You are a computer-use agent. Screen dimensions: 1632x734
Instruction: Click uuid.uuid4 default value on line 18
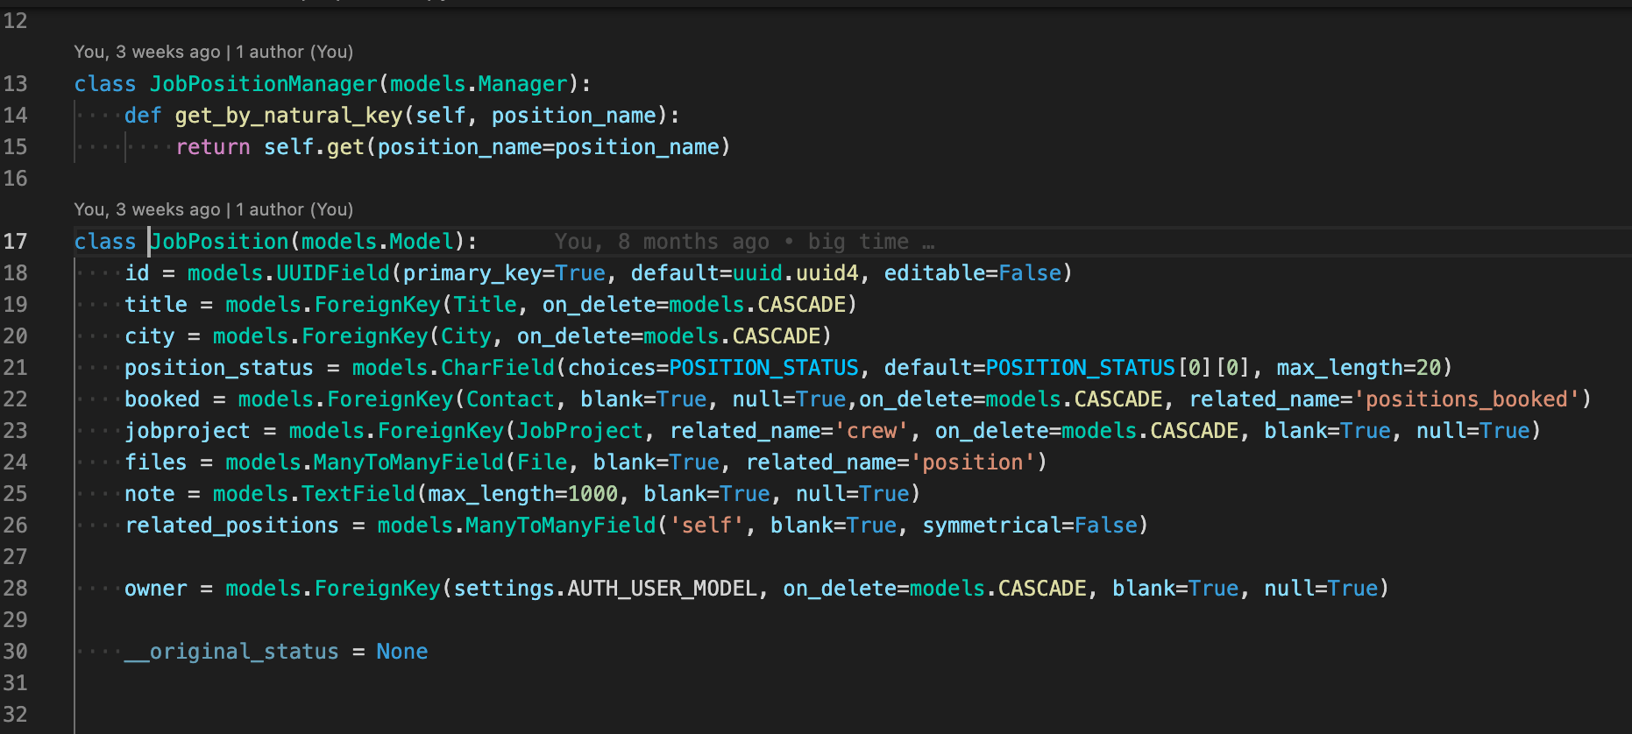795,273
